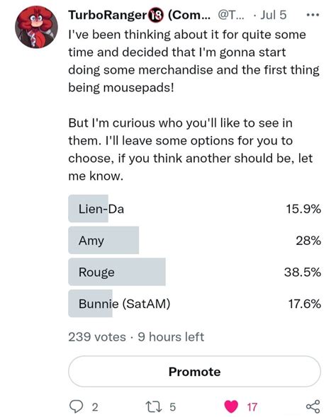Screen dimensions: 336x417
Task: Click the Promote button
Action: 195,372
